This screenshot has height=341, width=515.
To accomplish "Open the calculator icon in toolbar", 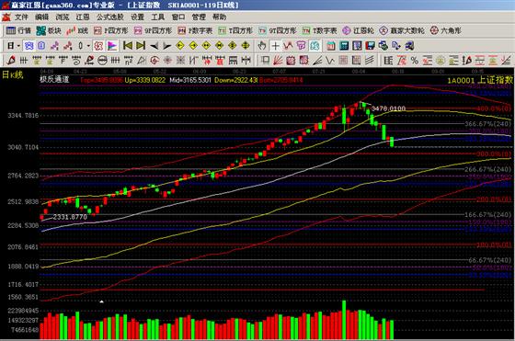I will [x=344, y=46].
